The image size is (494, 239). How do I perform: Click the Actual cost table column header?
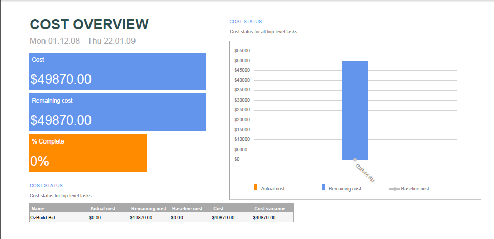tap(103, 208)
